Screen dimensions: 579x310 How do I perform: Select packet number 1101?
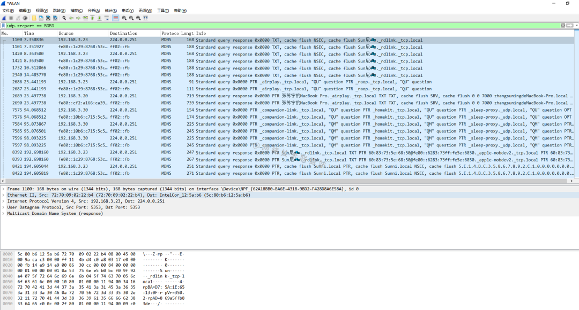coord(287,46)
